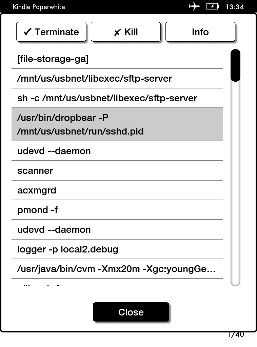
Task: Select the [file-storage-ga] process
Action: click(x=117, y=59)
